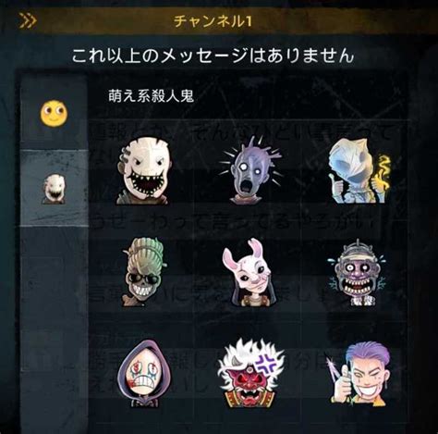Viewport: 438px width, 434px height.
Task: Choose the Hag with sunglasses sticker
Action: (145, 272)
